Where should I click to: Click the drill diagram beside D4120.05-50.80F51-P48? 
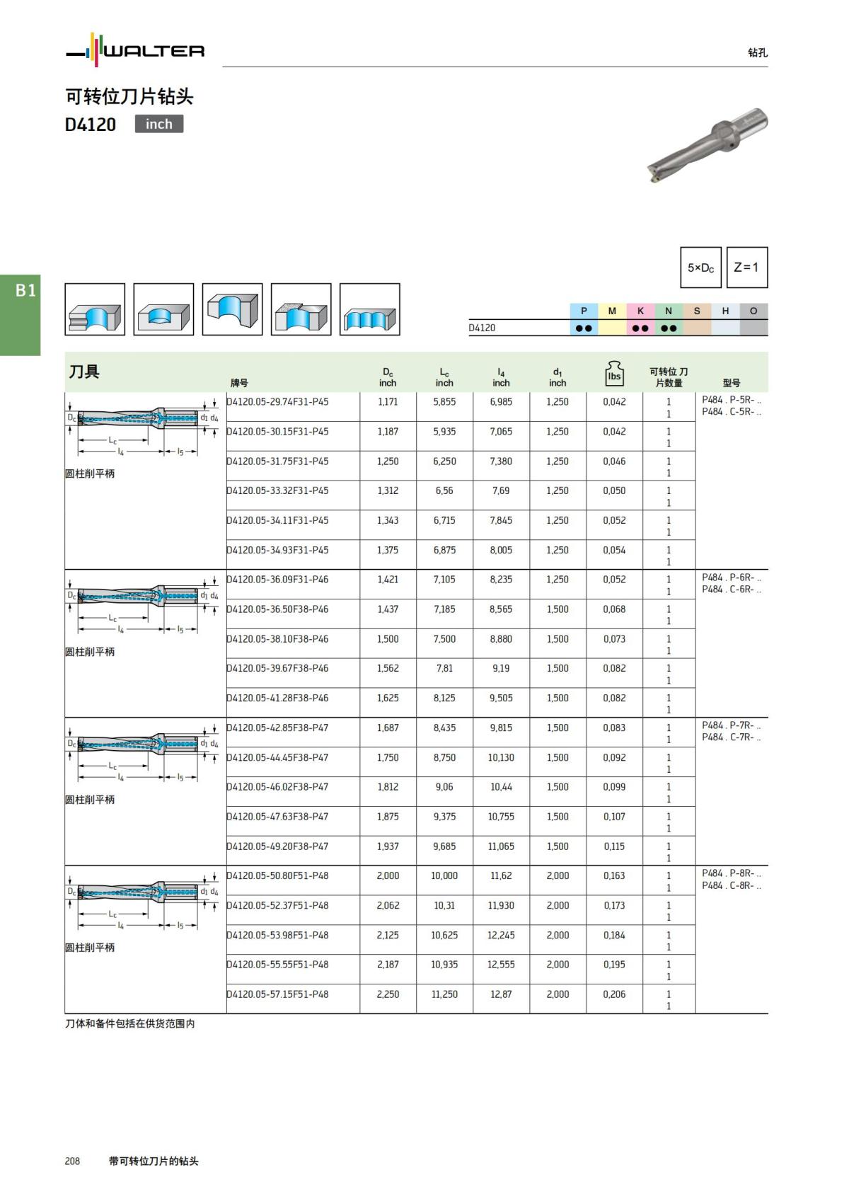tap(142, 900)
